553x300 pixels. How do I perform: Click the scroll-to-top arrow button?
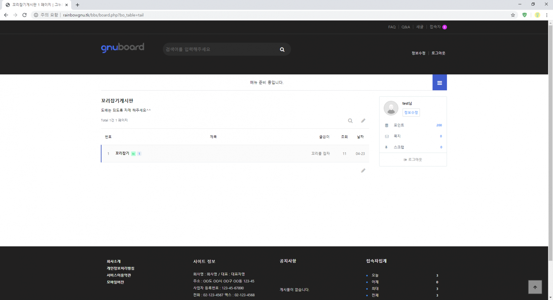[x=535, y=287]
